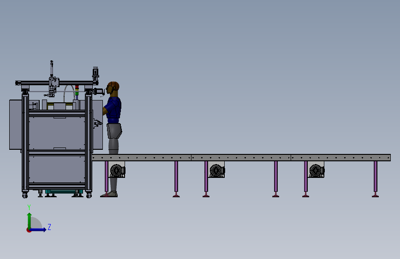This screenshot has width=400, height=259.
Task: Select the upper gray front panel of the machine frame
Action: click(57, 133)
